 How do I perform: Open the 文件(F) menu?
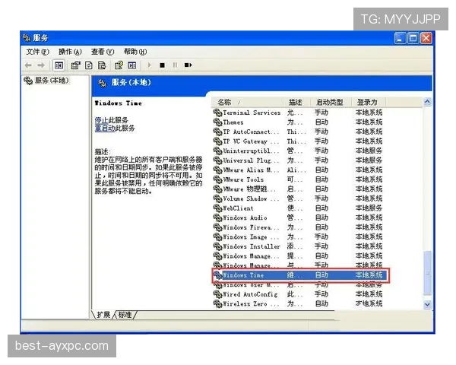37,52
